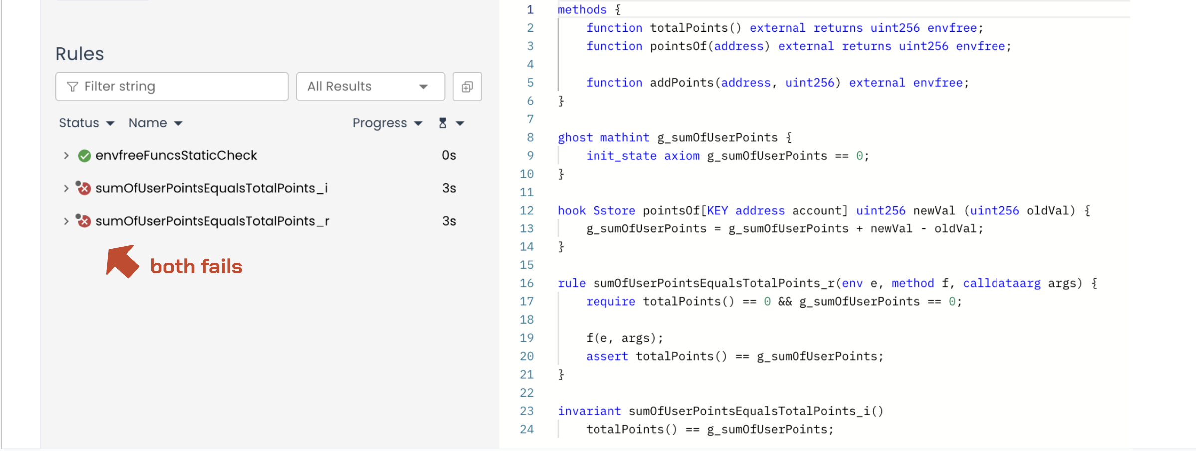1196x451 pixels.
Task: Open sort arrow next to hourglass
Action: [x=460, y=123]
